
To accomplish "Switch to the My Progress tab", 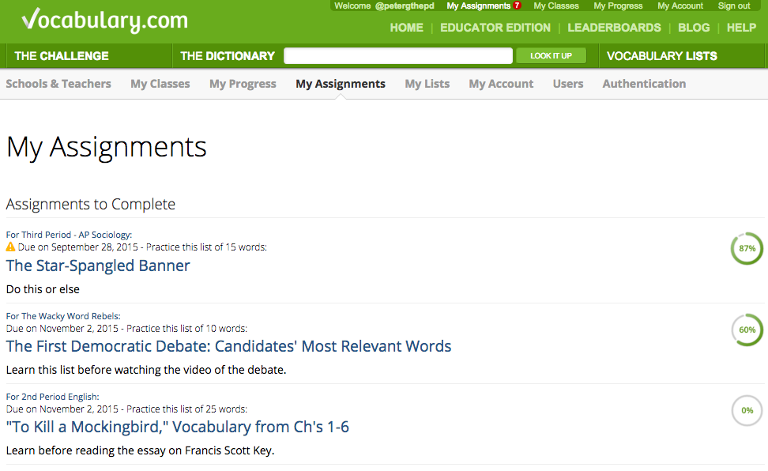I will [243, 84].
